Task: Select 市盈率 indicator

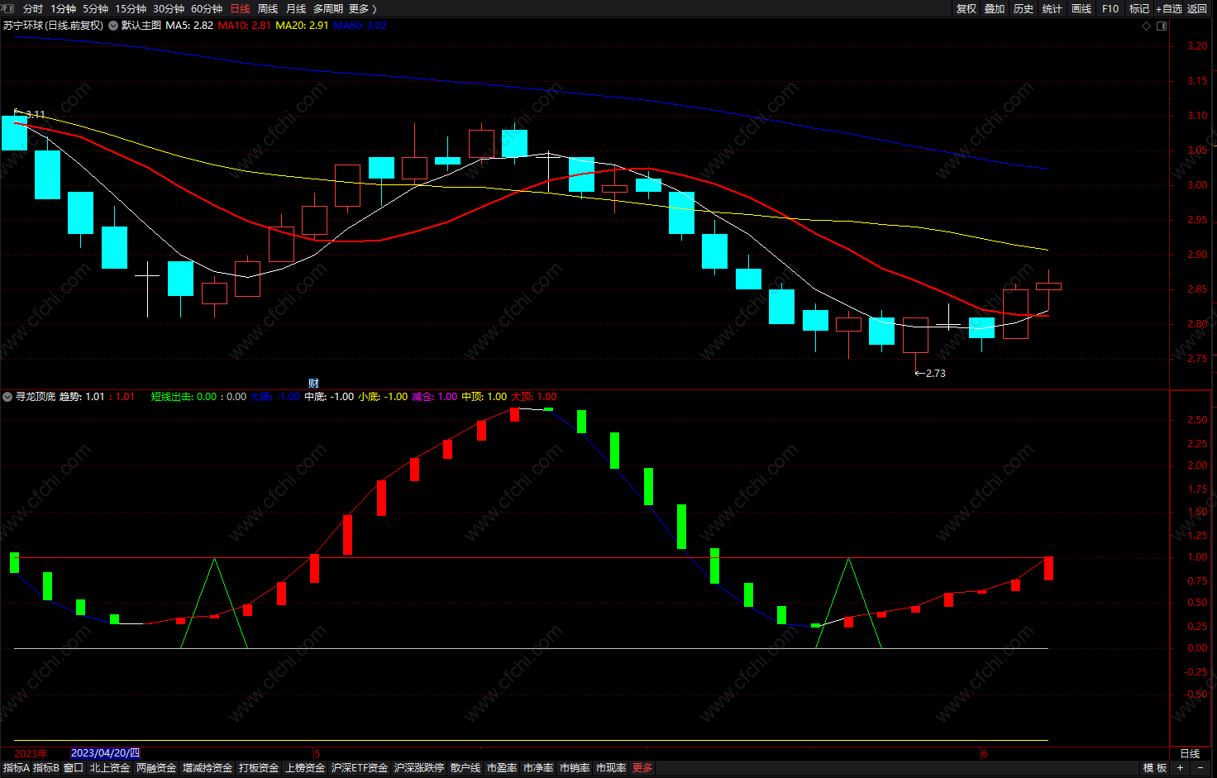Action: pyautogui.click(x=502, y=768)
